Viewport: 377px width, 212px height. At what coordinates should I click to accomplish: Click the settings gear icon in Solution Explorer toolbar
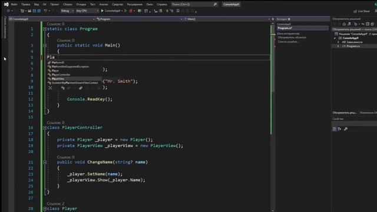(x=372, y=24)
